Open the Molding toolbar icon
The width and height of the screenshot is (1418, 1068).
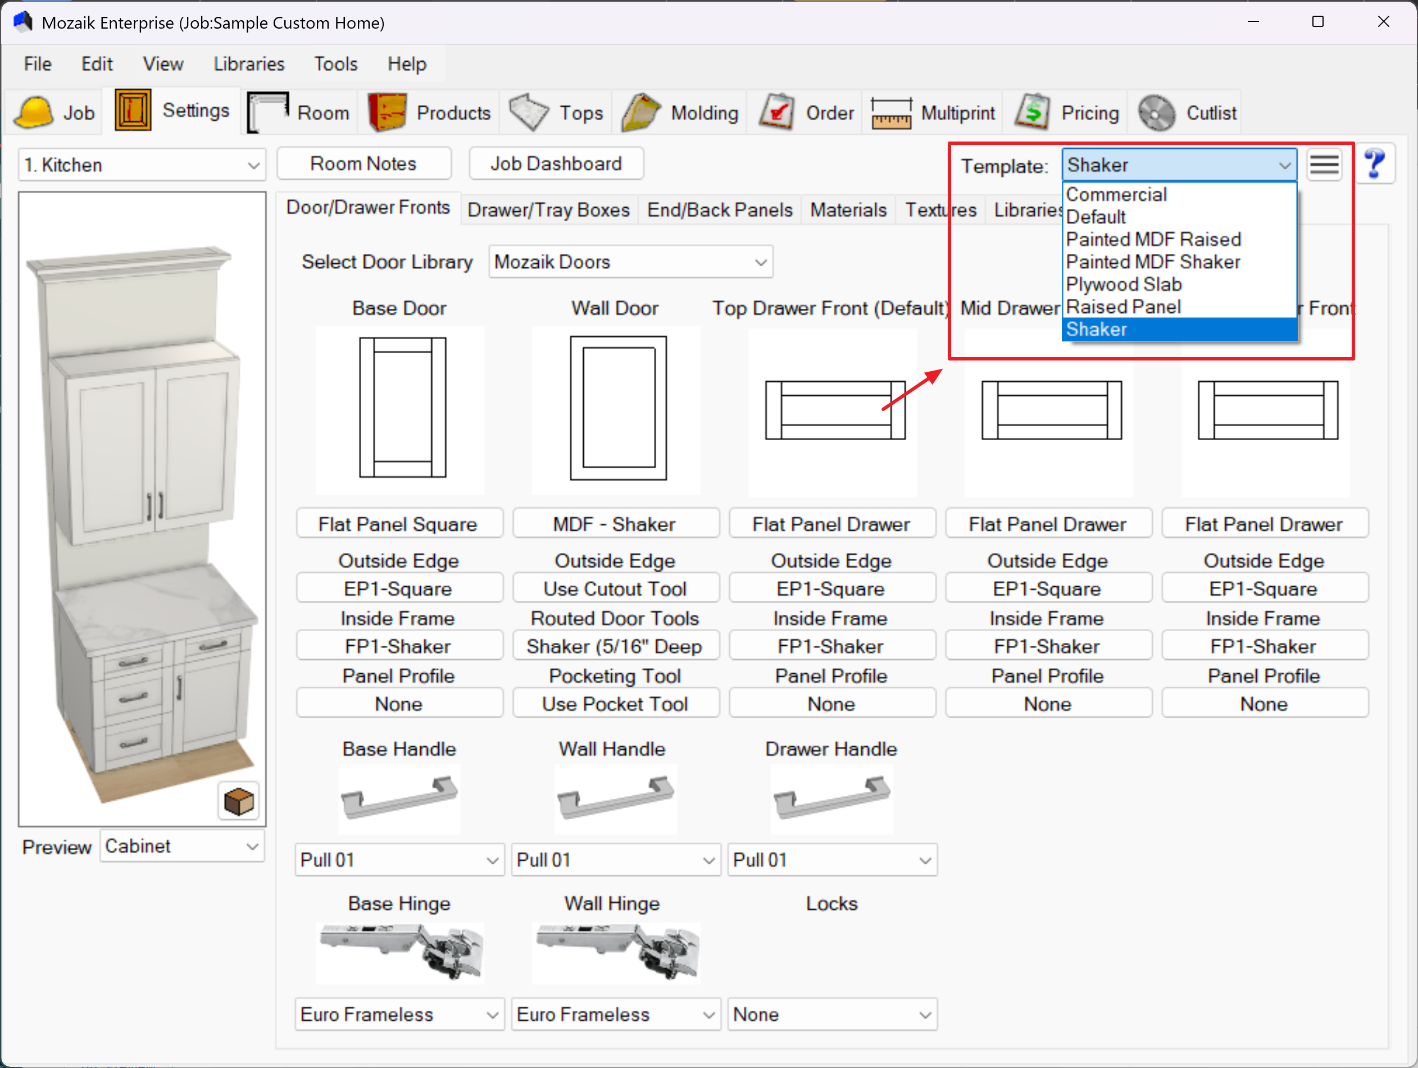[641, 113]
